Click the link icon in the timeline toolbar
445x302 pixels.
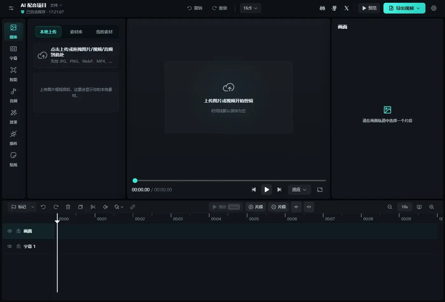(133, 207)
